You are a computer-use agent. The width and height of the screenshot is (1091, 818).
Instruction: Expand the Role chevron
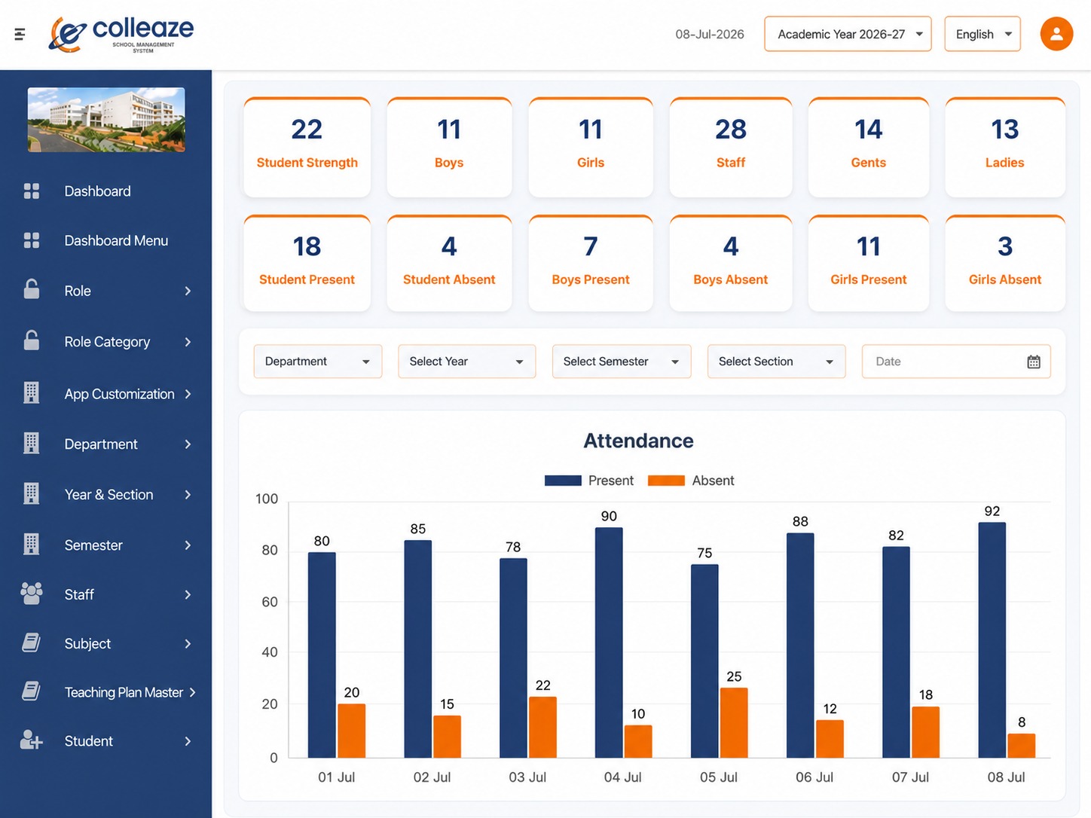[188, 291]
